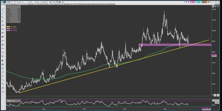Select the trend line tool at top of sidebar
222x111 pixels.
click(3, 9)
